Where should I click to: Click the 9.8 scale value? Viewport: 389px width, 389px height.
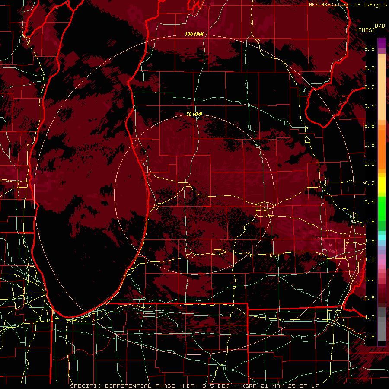370,48
